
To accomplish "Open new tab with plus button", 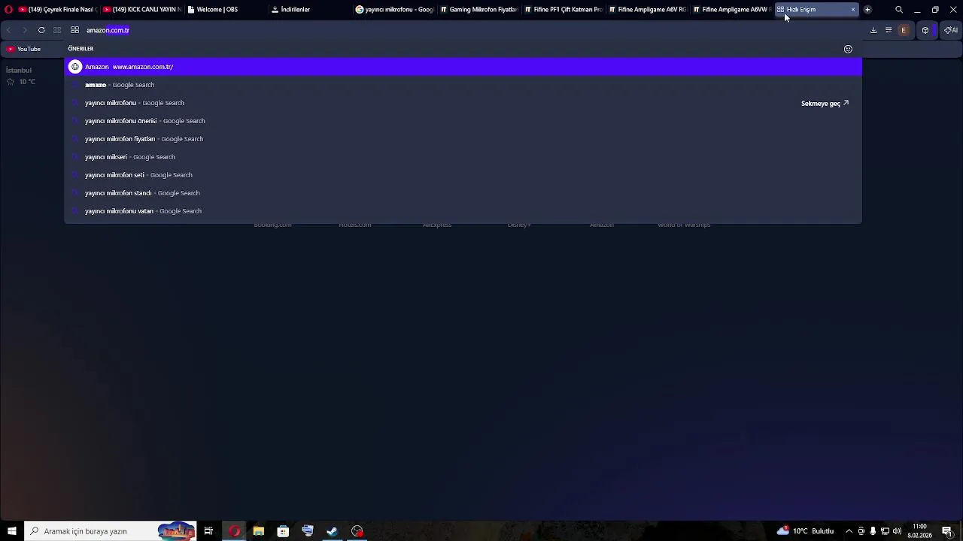I will [x=867, y=10].
